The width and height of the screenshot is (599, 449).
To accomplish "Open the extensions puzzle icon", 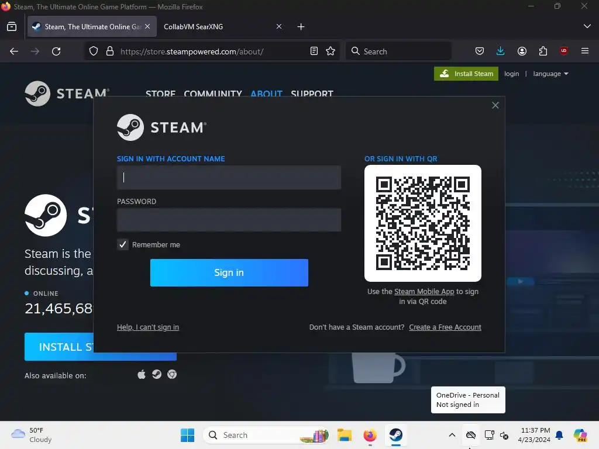I will (543, 51).
